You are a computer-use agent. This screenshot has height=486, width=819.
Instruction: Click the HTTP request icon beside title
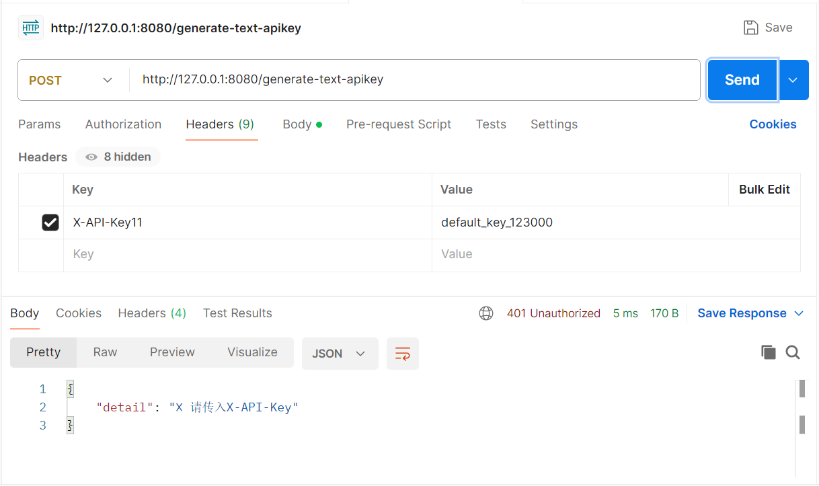click(x=30, y=28)
